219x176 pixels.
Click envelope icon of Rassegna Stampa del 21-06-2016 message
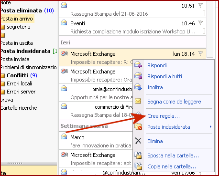point(64,5)
